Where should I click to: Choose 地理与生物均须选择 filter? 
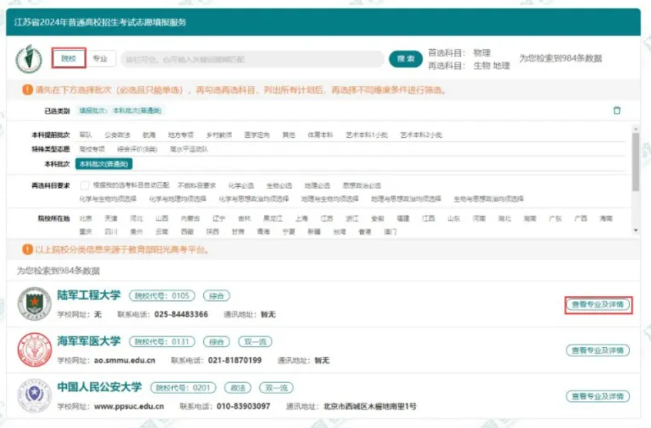[330, 199]
